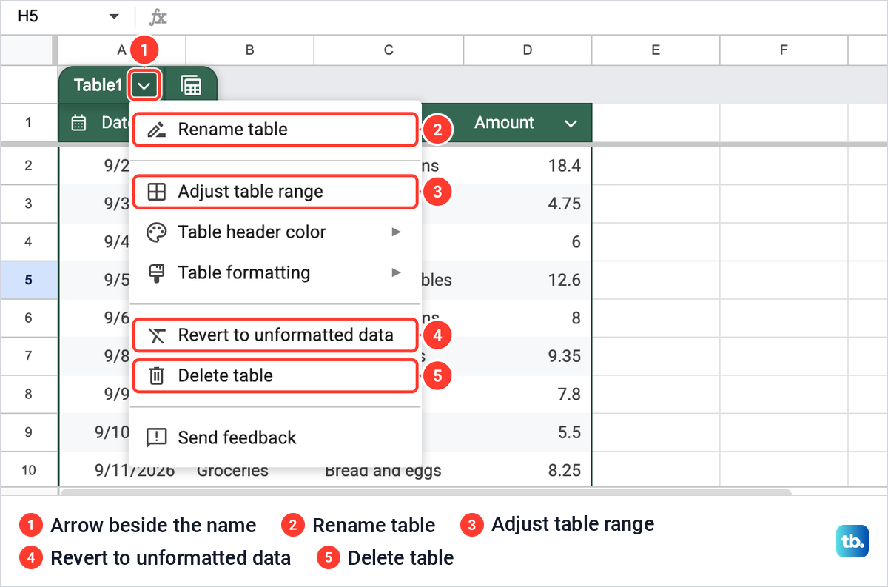The height and width of the screenshot is (587, 888).
Task: Select column A header
Action: point(122,50)
